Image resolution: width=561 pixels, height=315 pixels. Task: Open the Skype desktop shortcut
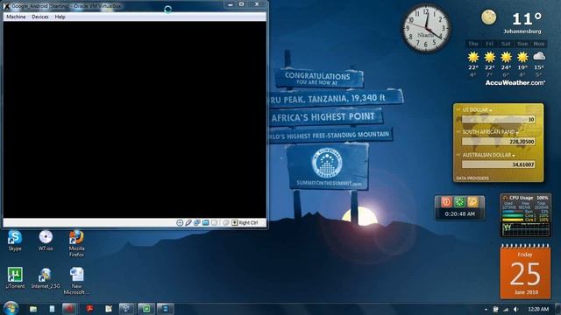click(15, 241)
